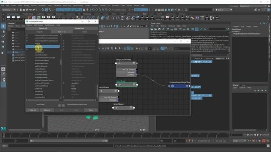The width and height of the screenshot is (271, 152).
Task: Expand the operators attribute in Inputs list
Action: coord(64,83)
